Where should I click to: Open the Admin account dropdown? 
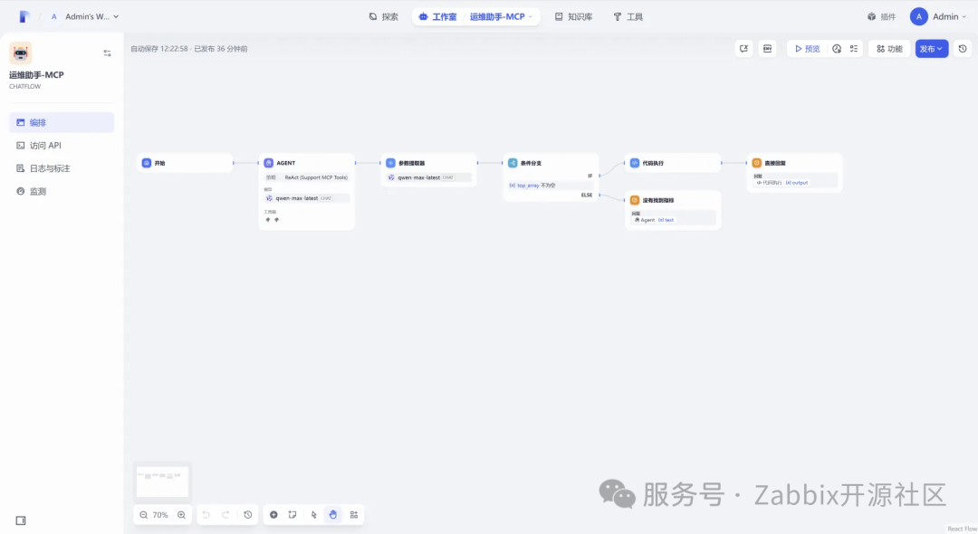tap(941, 15)
